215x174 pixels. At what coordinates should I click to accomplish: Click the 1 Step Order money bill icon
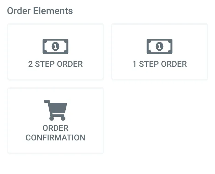coord(160,46)
